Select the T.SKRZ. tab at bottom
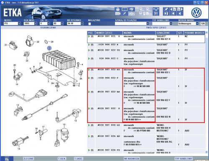The width and height of the screenshot is (209, 161). [x=79, y=158]
